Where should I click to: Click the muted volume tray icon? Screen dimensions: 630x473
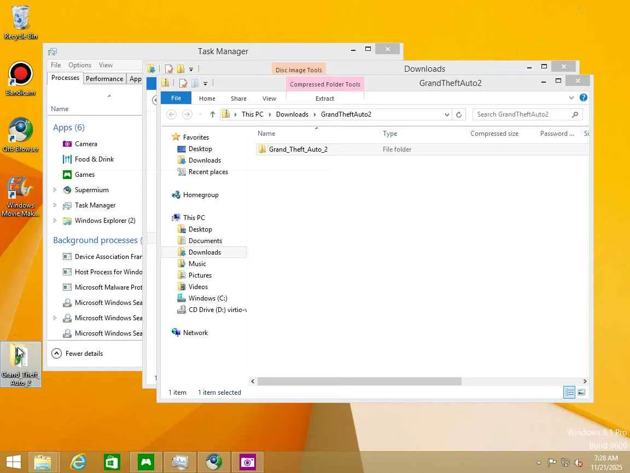point(579,463)
